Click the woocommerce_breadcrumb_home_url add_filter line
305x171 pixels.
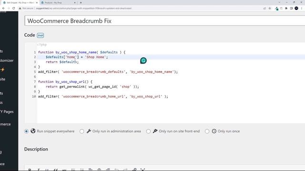[x=103, y=96]
